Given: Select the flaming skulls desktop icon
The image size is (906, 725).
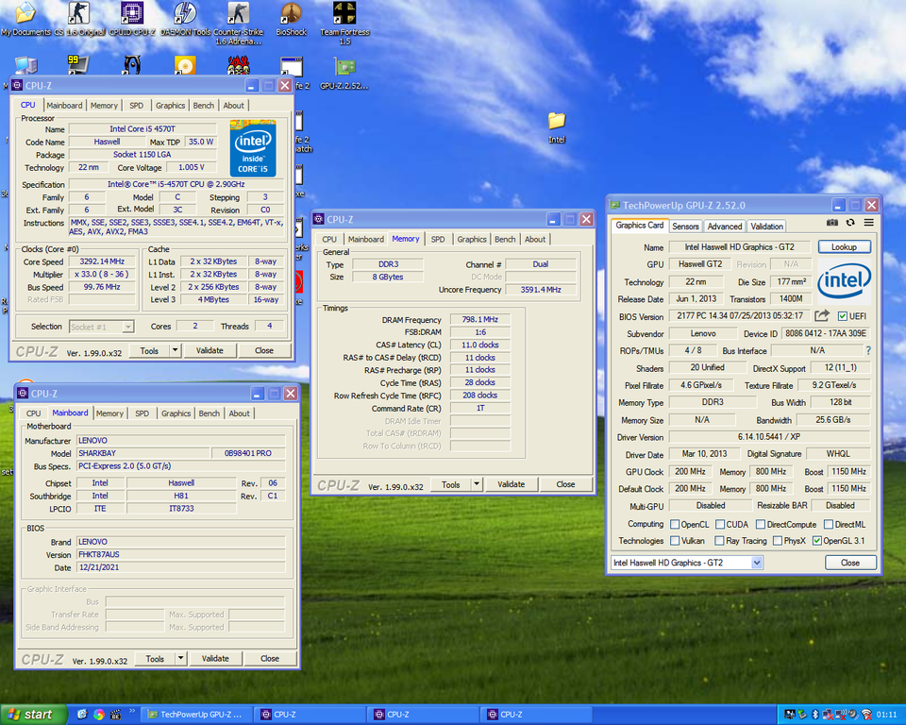Looking at the screenshot, I should point(238,65).
